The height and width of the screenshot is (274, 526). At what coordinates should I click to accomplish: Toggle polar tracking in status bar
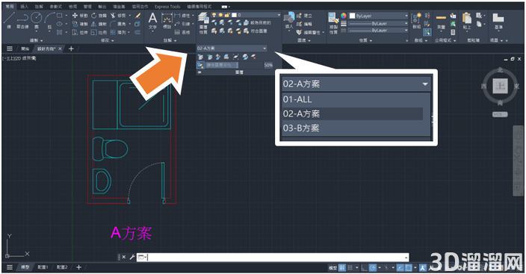(x=372, y=267)
